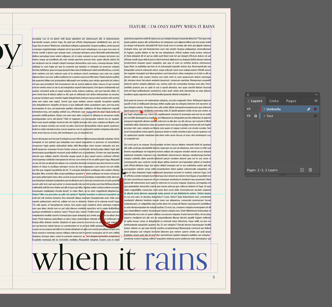Expand the Text layer disclosure arrow

tap(264, 116)
